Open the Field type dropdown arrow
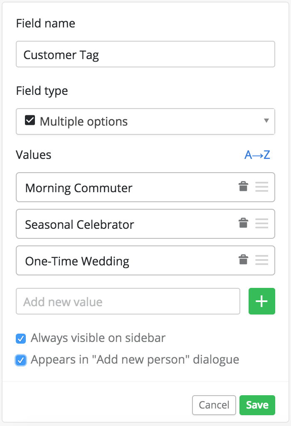The image size is (291, 426). pyautogui.click(x=266, y=121)
